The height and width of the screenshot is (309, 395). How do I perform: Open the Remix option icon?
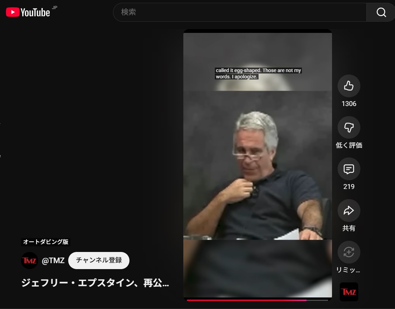[x=348, y=252]
